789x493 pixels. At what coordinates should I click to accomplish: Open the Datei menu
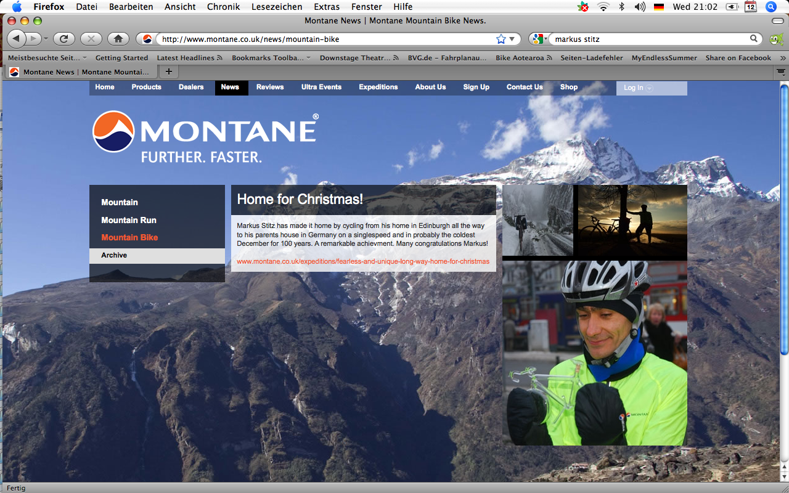86,7
